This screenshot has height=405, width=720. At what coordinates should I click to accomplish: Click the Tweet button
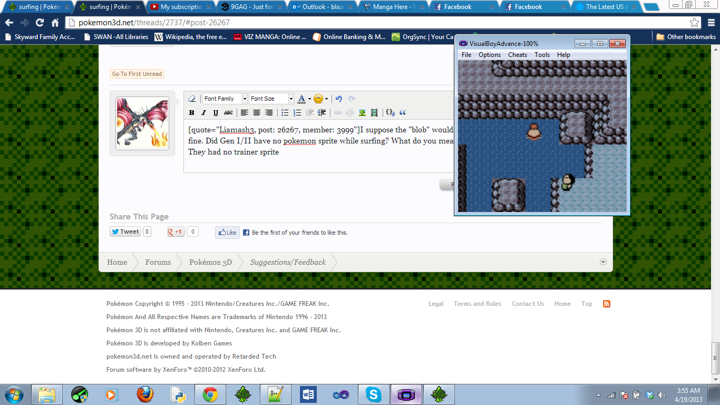pos(125,232)
